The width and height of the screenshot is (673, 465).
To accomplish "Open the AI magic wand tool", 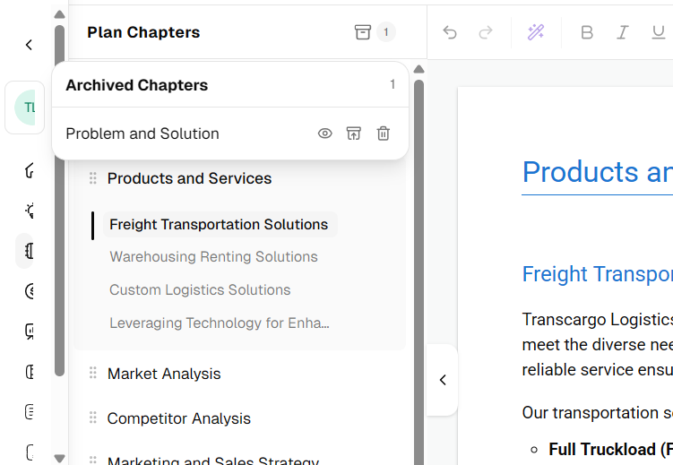I will tap(536, 32).
